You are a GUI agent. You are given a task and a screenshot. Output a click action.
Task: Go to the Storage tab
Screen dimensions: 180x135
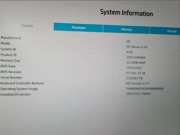[x=171, y=31]
